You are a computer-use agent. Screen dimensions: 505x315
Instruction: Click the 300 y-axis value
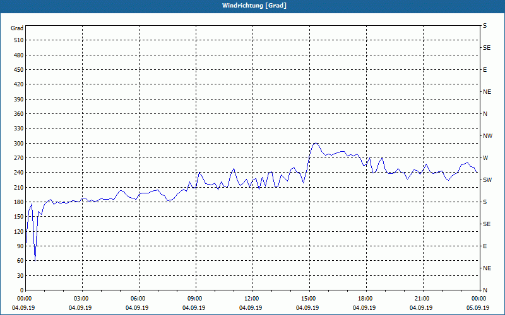point(19,144)
